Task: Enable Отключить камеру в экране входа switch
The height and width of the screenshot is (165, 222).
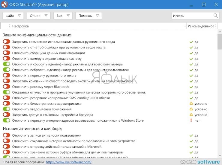Action: 6,59
